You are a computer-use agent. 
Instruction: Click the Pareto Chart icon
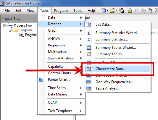pos(41,80)
